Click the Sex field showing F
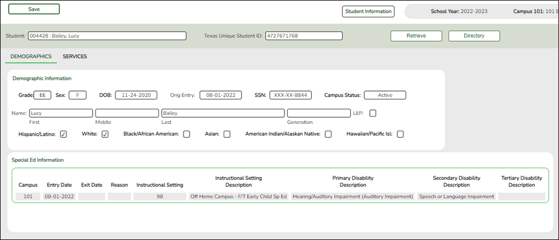 tap(78, 95)
